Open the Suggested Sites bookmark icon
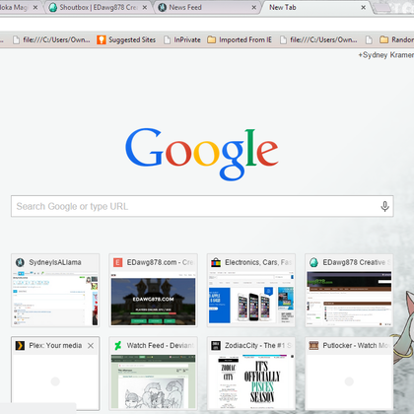Image resolution: width=414 pixels, height=414 pixels. point(102,39)
